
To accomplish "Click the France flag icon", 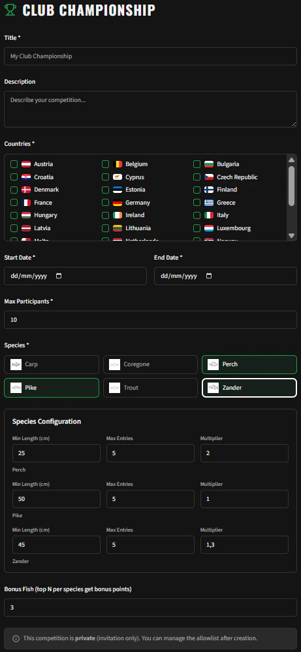I will point(26,203).
